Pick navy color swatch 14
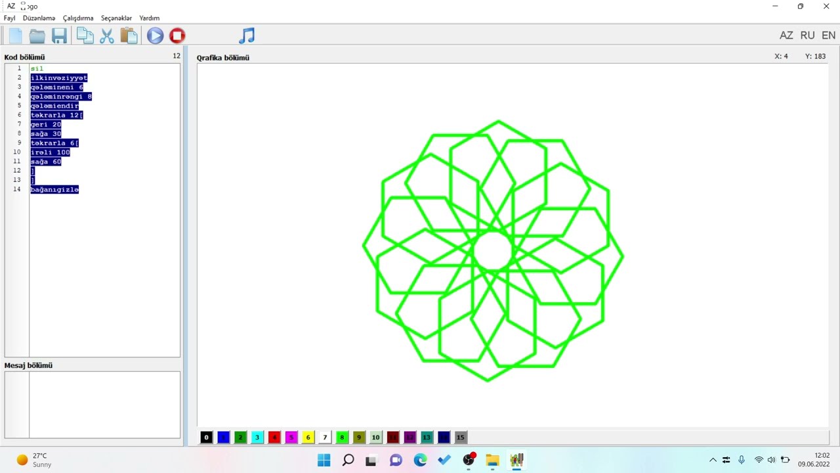The width and height of the screenshot is (840, 473). [x=444, y=437]
